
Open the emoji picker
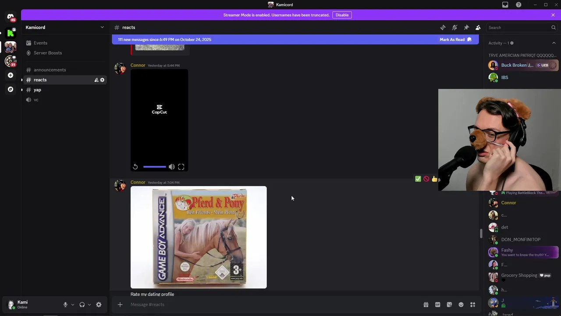coord(461,305)
